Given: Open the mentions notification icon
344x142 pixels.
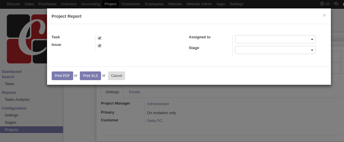Looking at the screenshot, I should tap(324, 4).
